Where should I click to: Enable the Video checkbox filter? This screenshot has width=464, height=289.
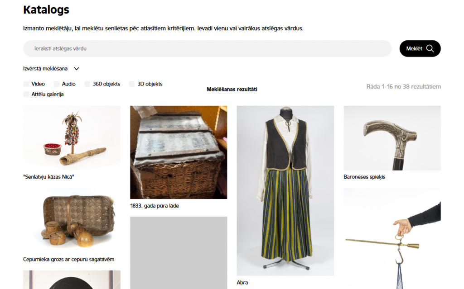(26, 84)
